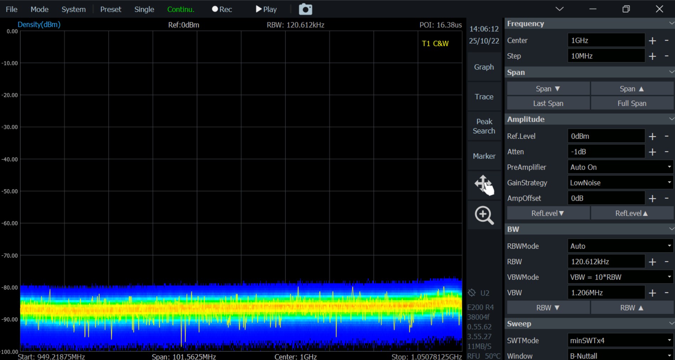Select the pan/move hand tool
This screenshot has width=675, height=360.
pos(484,185)
